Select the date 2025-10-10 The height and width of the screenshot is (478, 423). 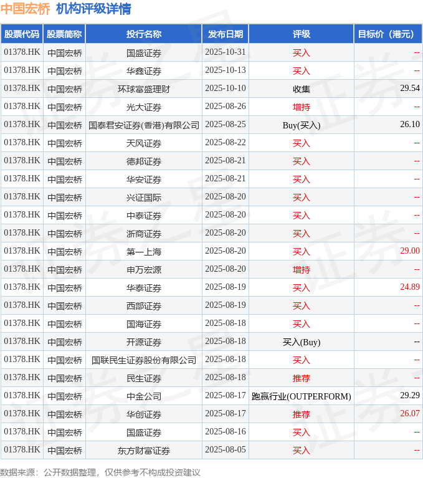tap(226, 88)
